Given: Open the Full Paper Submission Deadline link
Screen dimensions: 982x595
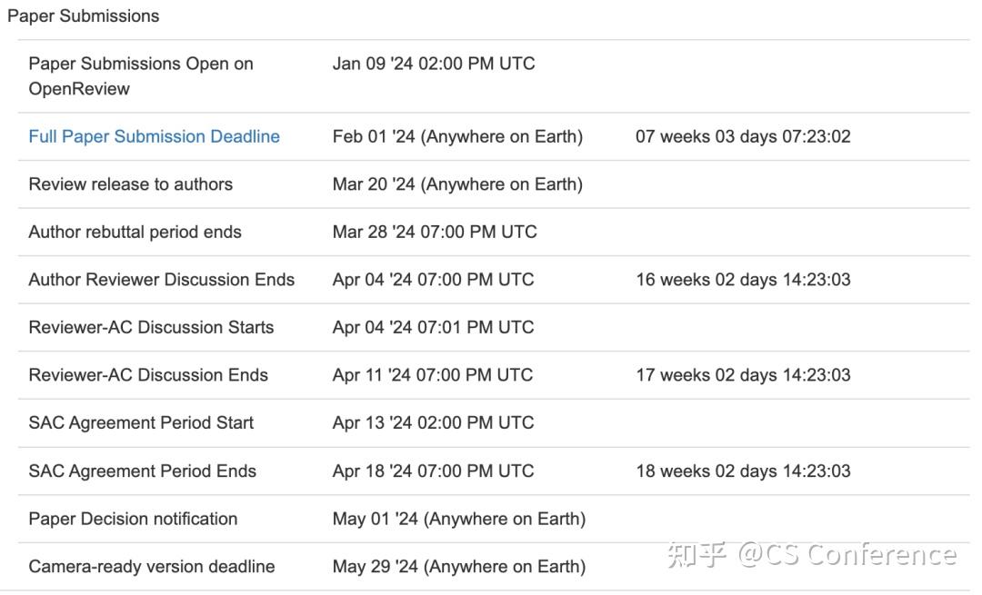Looking at the screenshot, I should tap(154, 136).
